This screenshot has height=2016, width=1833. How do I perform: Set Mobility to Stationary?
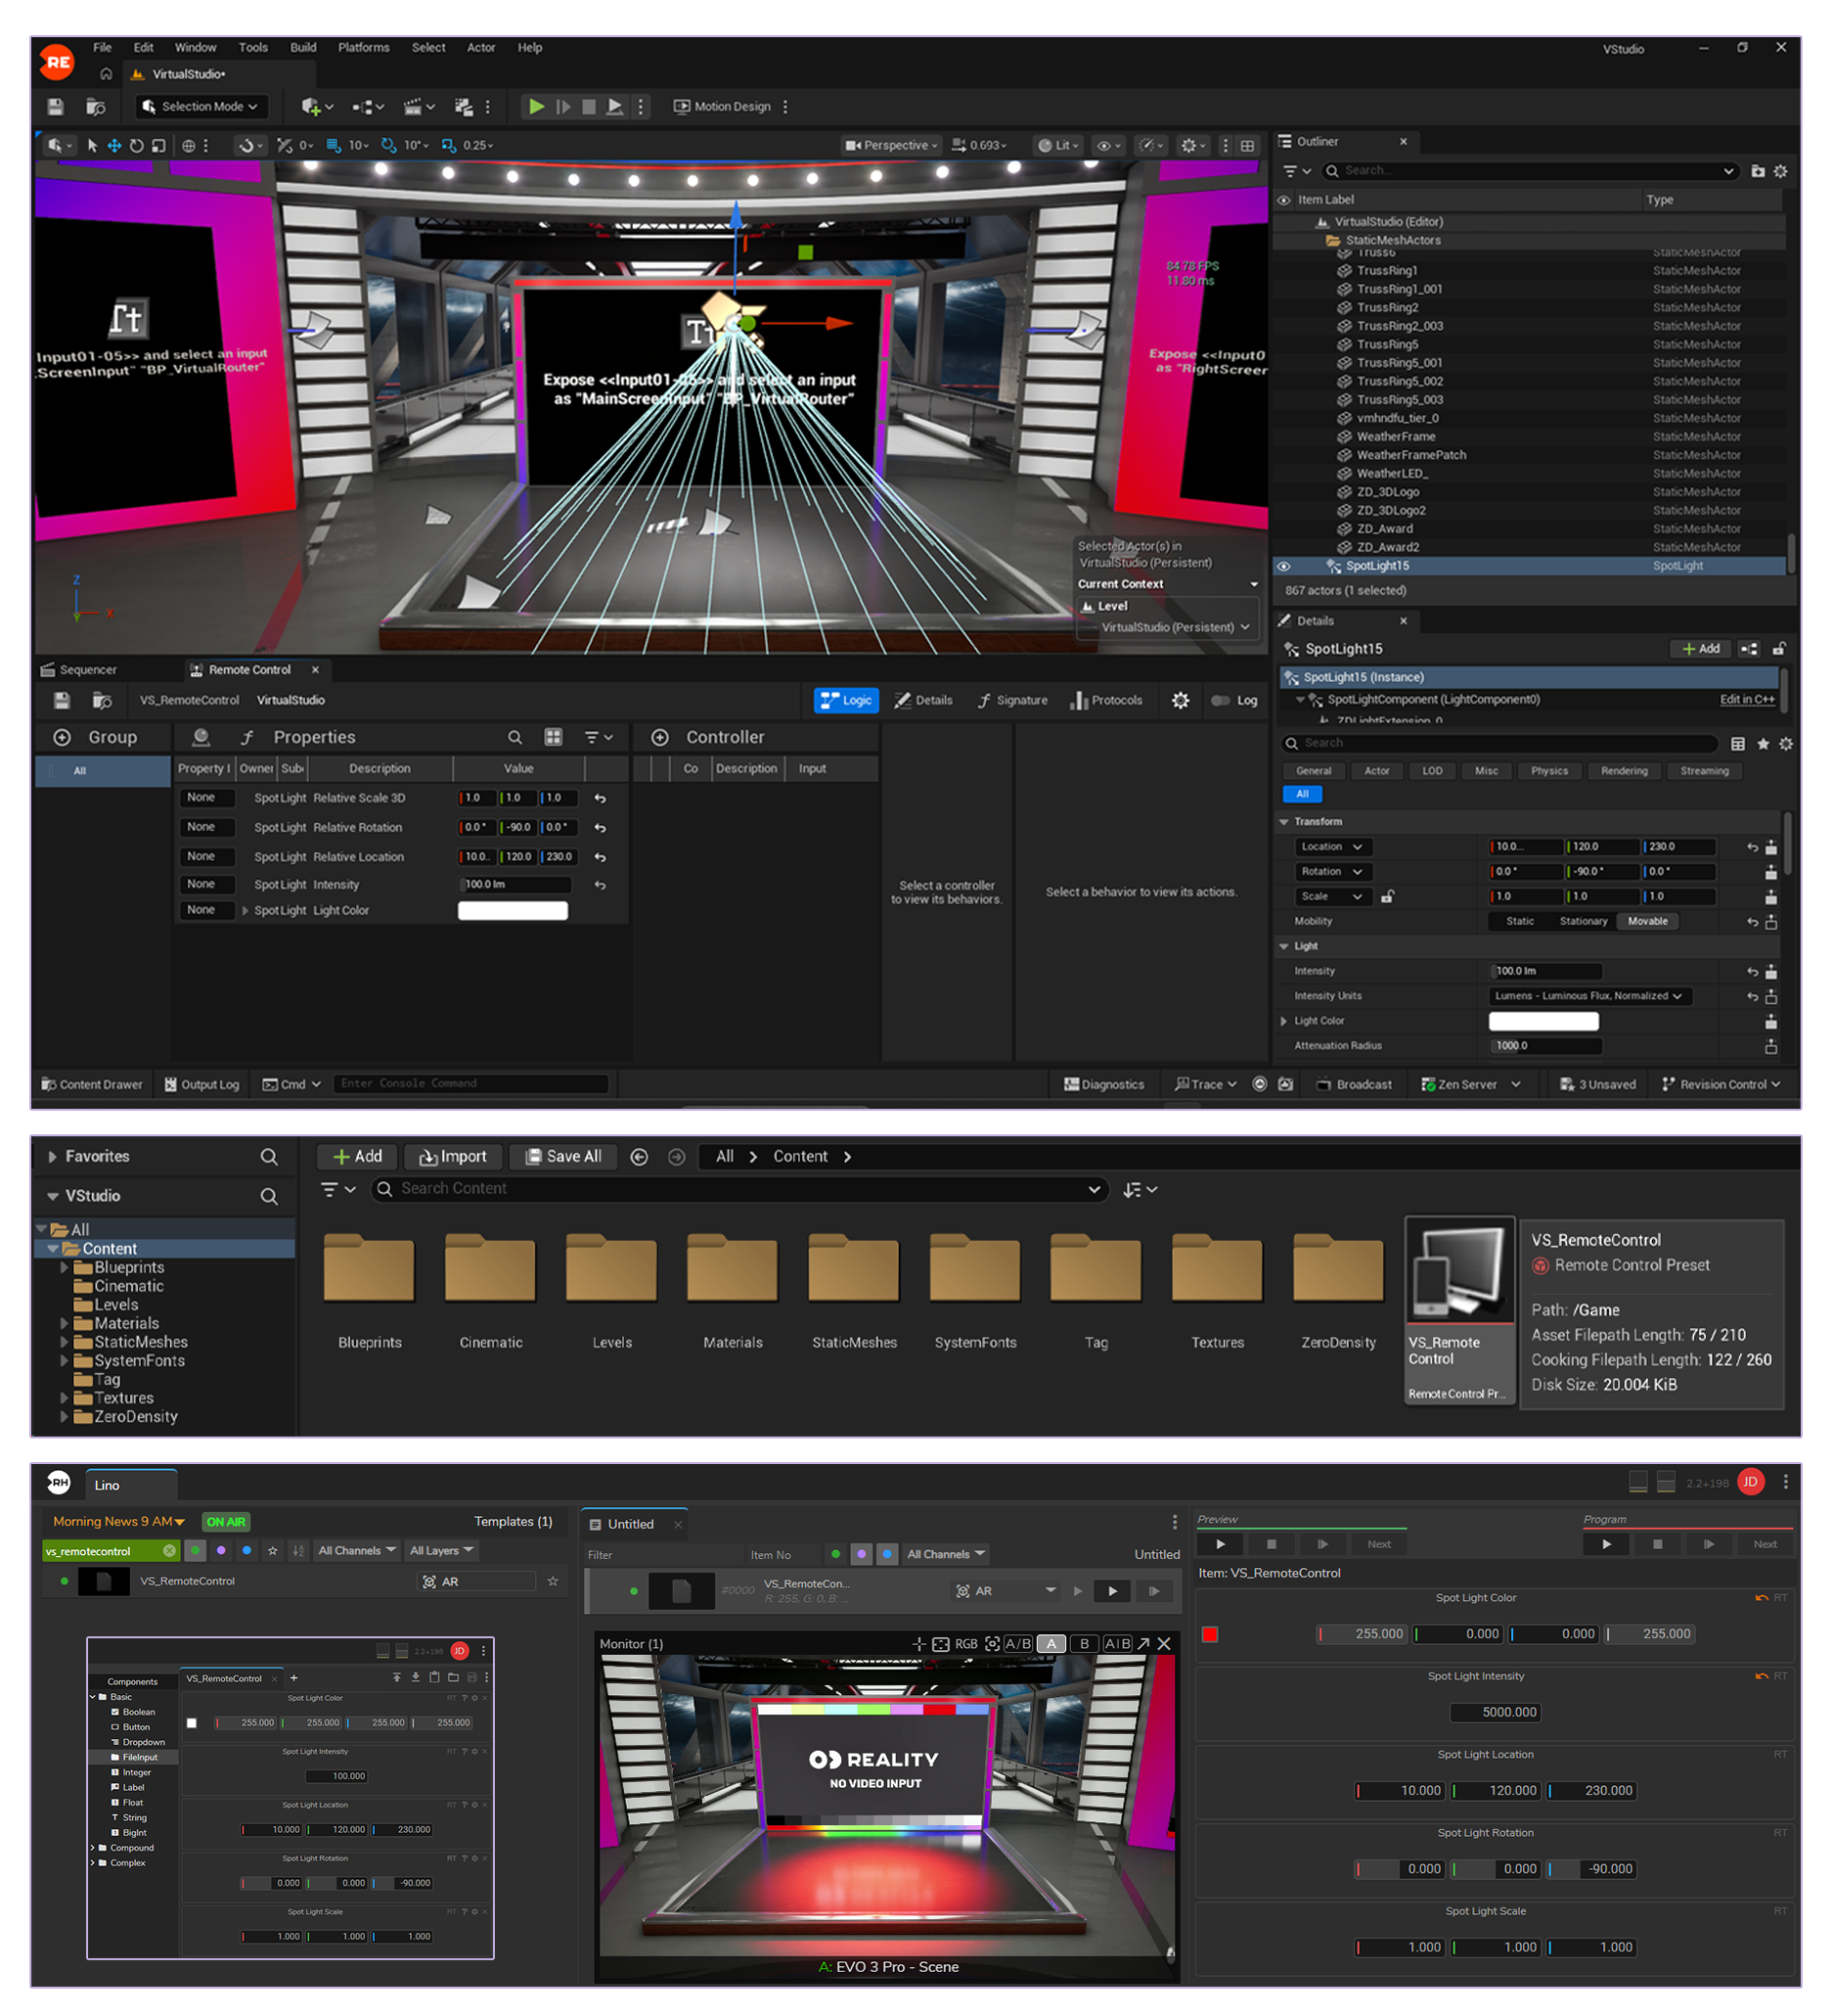pyautogui.click(x=1584, y=921)
